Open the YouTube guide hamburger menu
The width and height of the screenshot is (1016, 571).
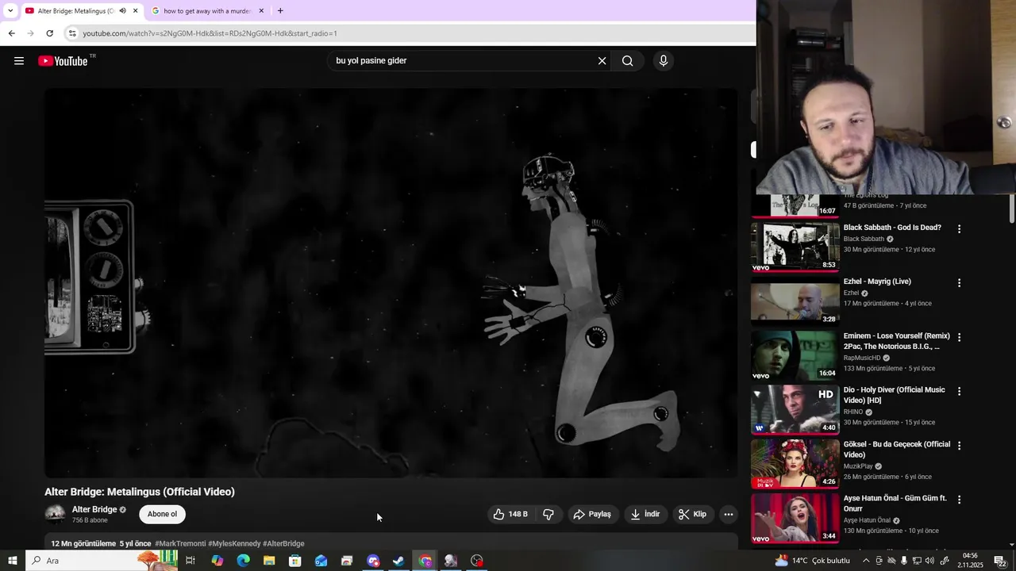(19, 61)
